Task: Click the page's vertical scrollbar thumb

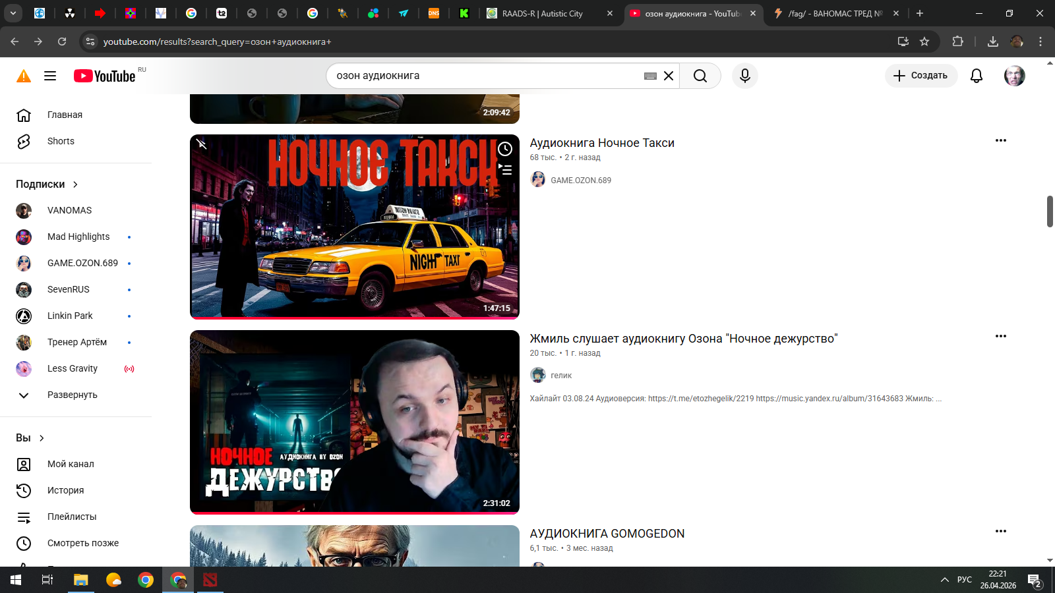Action: click(1050, 212)
